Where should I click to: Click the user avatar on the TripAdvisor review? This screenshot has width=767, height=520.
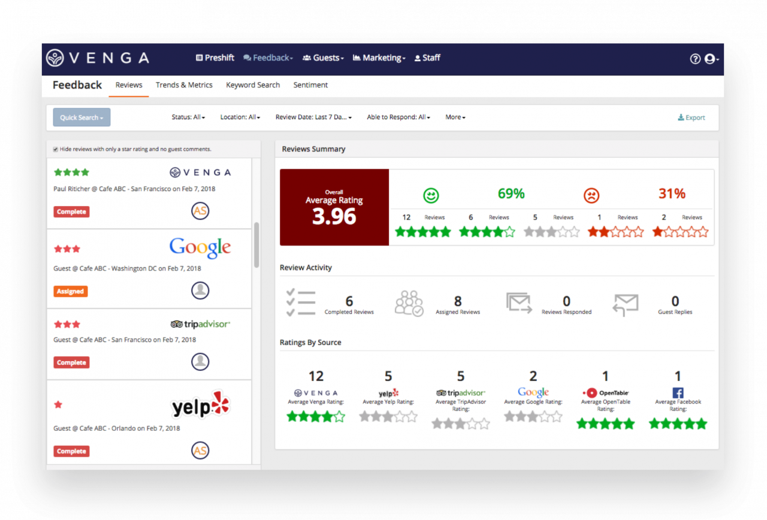point(200,362)
